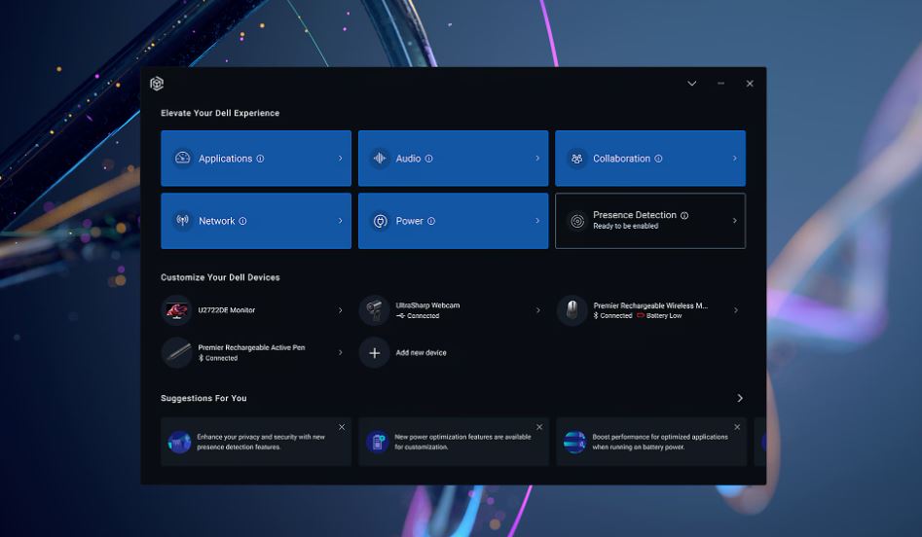Click 'Ready to be enabled' status text
This screenshot has height=537, width=922.
tap(626, 227)
